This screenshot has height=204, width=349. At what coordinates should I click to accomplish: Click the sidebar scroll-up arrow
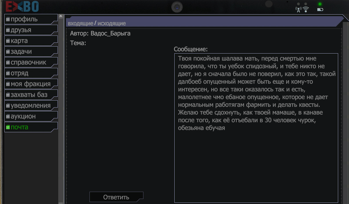tap(61, 16)
